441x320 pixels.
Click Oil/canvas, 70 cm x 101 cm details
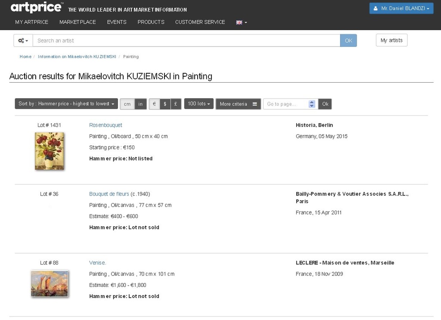(x=132, y=274)
